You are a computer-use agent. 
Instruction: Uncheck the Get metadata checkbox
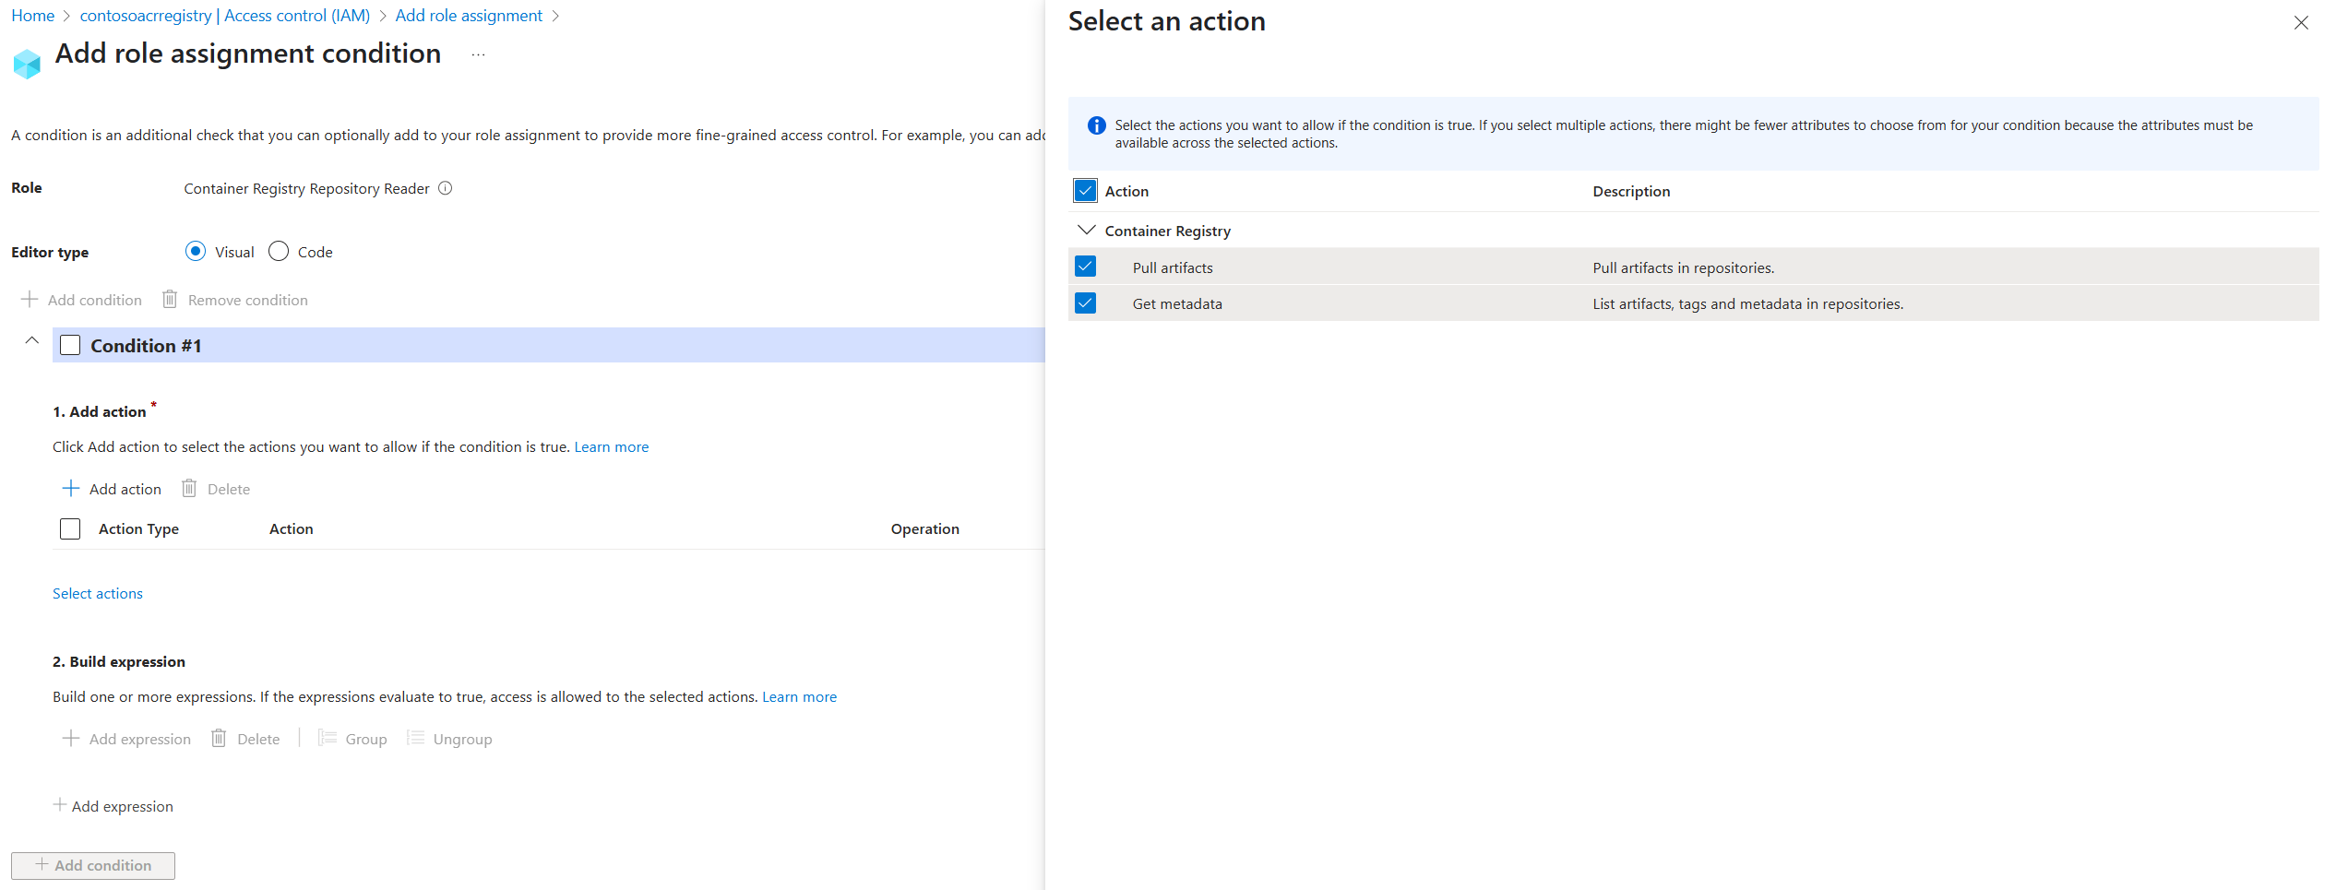(x=1086, y=303)
